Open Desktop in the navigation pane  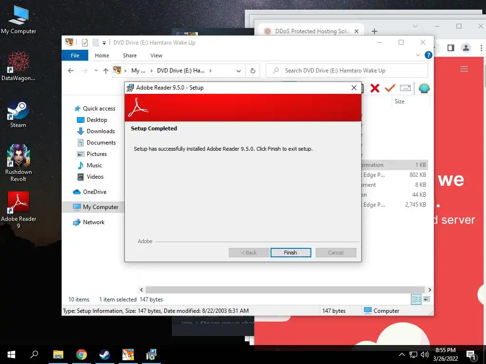coord(92,120)
